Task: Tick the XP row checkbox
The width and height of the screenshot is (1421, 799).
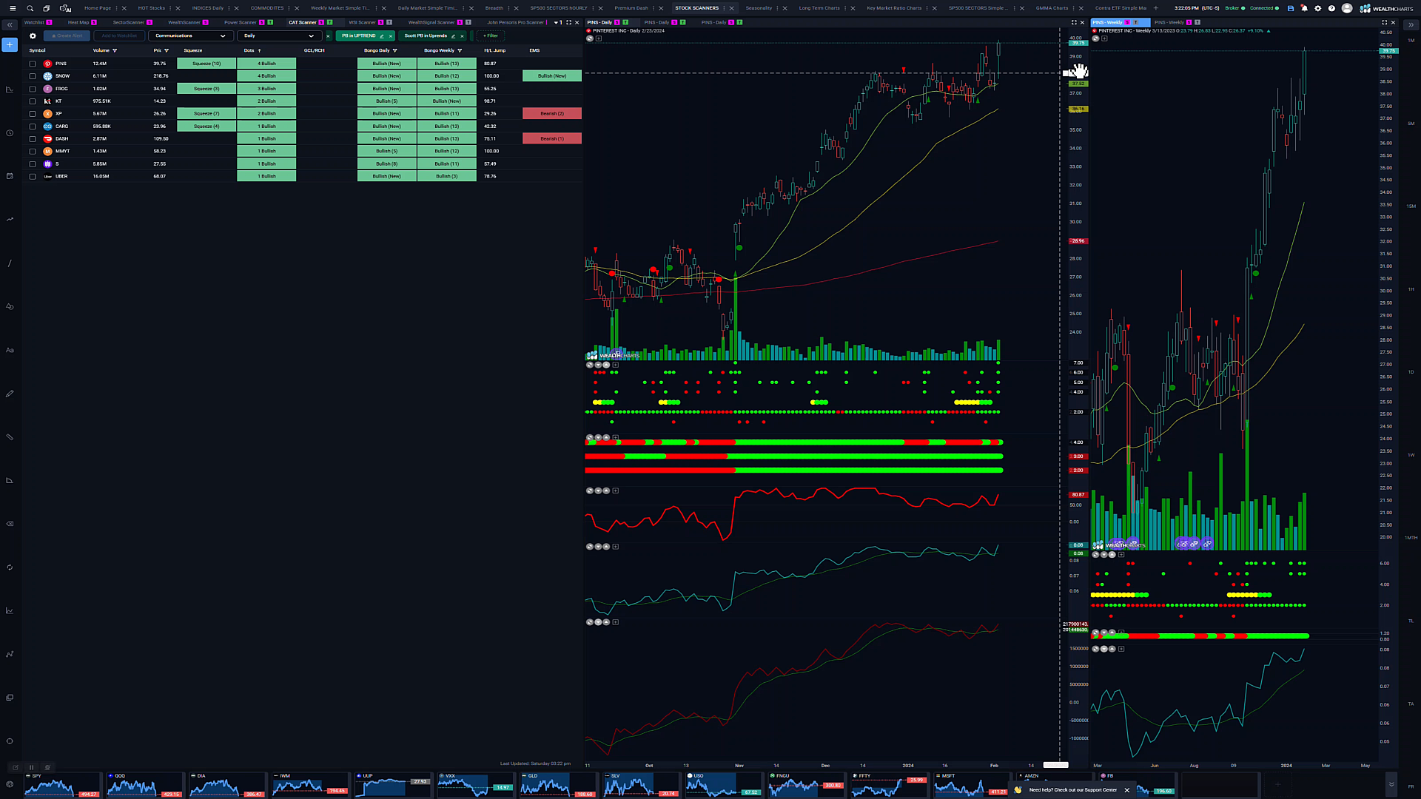Action: pos(33,114)
